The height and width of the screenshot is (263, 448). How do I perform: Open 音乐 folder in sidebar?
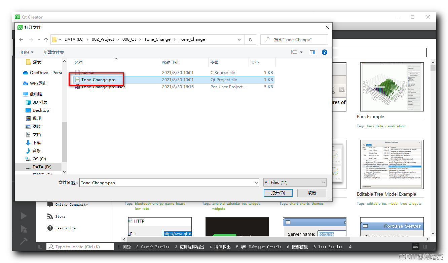[x=33, y=151]
